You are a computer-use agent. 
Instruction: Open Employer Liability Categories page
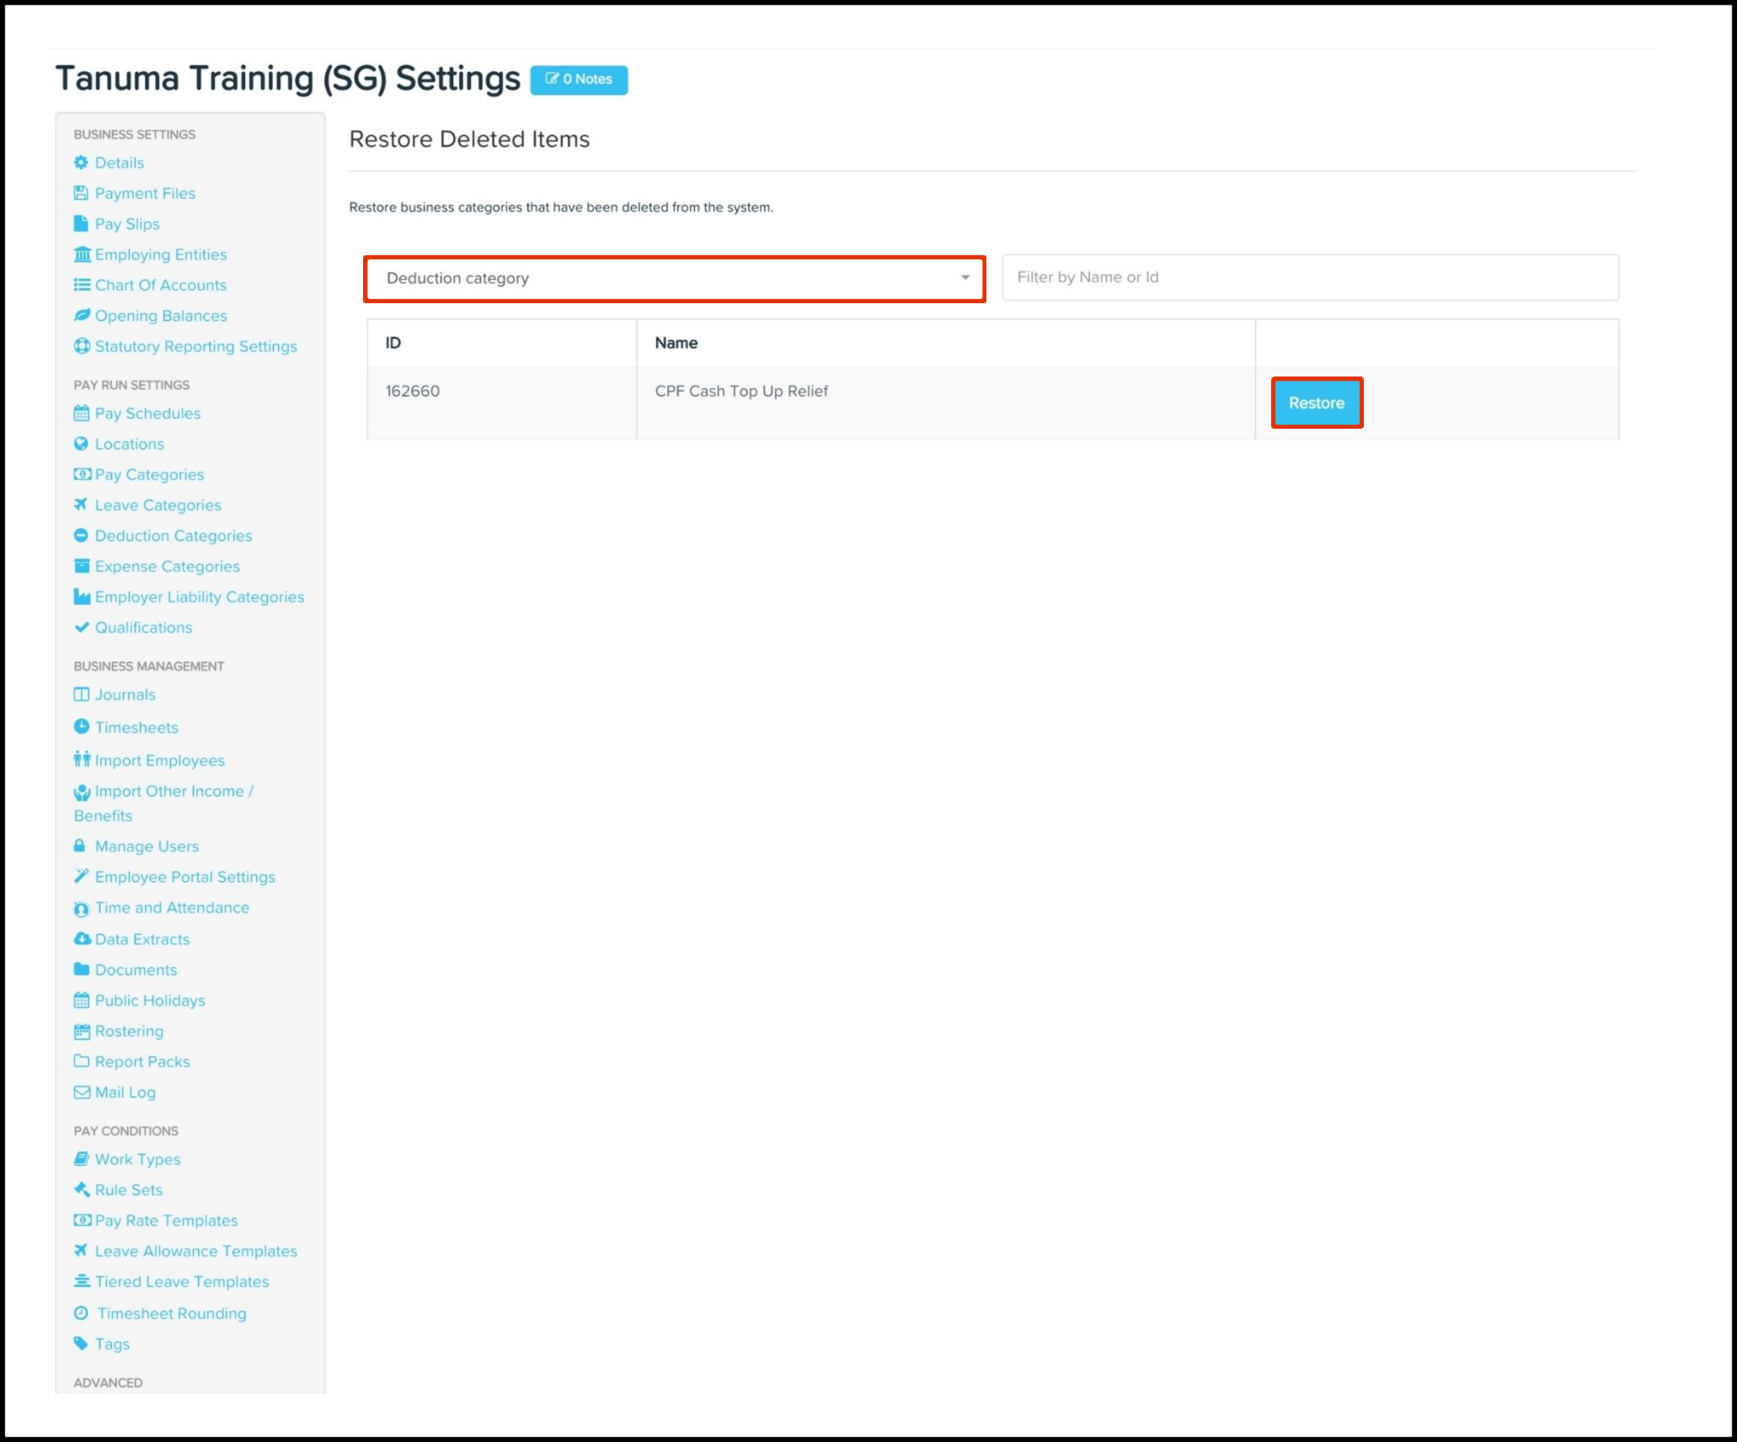click(199, 597)
